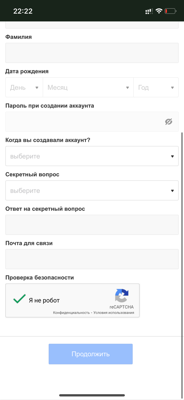Open the 'Месяц' month dropdown

(88, 87)
